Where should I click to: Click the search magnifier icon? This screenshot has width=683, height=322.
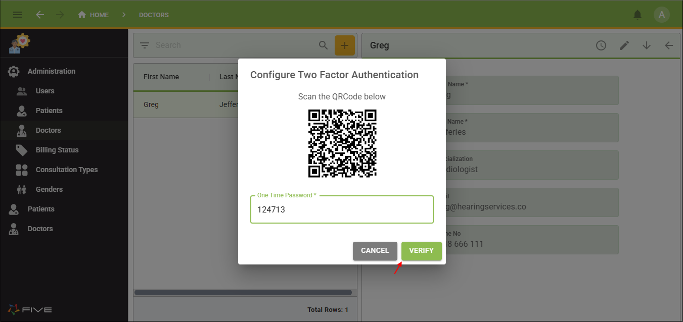[x=323, y=45]
